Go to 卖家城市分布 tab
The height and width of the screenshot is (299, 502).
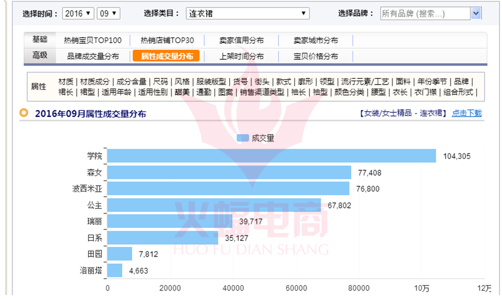pyautogui.click(x=316, y=40)
